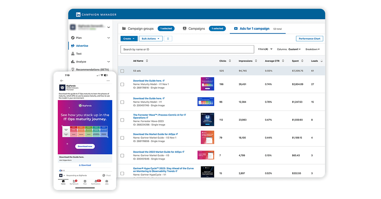
Task: Click the Performance Chart button
Action: coord(309,38)
